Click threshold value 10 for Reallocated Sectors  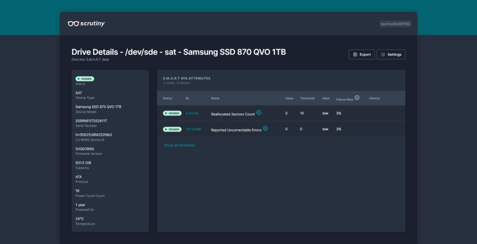(302, 113)
